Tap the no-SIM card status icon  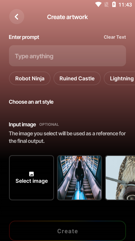tap(106, 5)
